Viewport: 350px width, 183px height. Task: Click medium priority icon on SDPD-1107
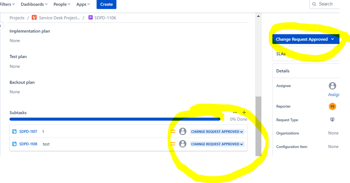[173, 132]
